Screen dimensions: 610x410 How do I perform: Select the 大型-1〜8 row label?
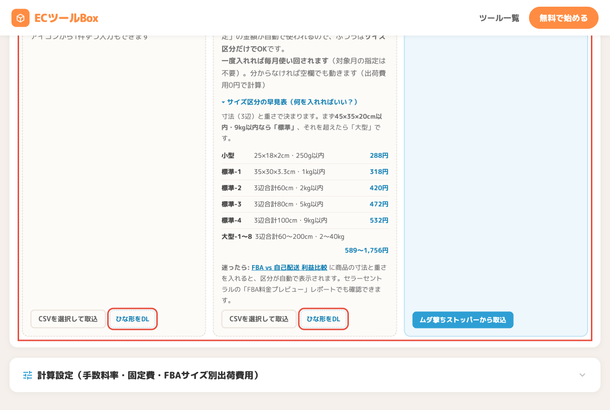pyautogui.click(x=236, y=236)
